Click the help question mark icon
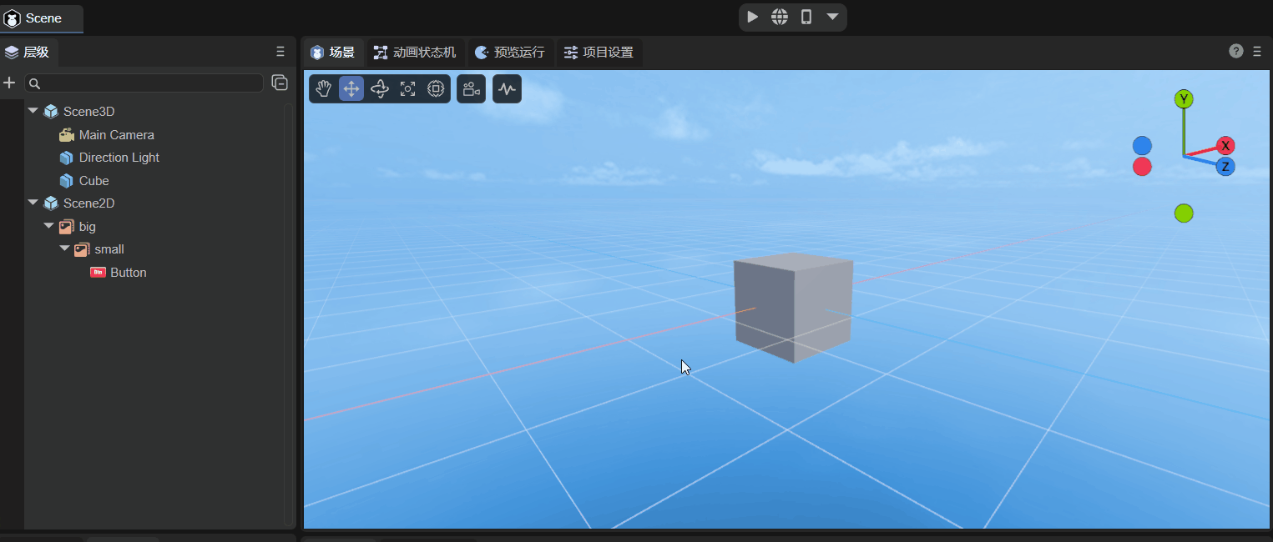This screenshot has width=1273, height=542. coord(1236,52)
